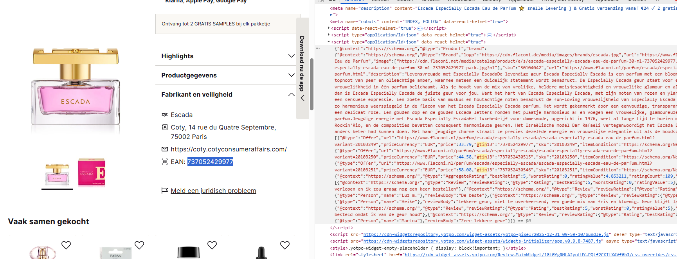Viewport: 677px width, 259px height.
Task: Click the price value 44.58 in JSON
Action: click(465, 157)
